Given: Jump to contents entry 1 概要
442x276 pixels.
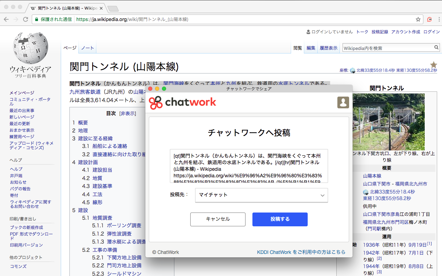Looking at the screenshot, I should (x=80, y=122).
